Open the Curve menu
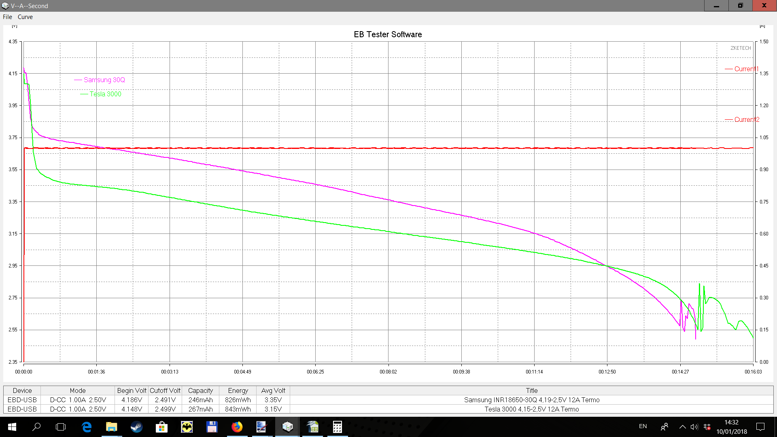The height and width of the screenshot is (437, 777). pyautogui.click(x=25, y=17)
